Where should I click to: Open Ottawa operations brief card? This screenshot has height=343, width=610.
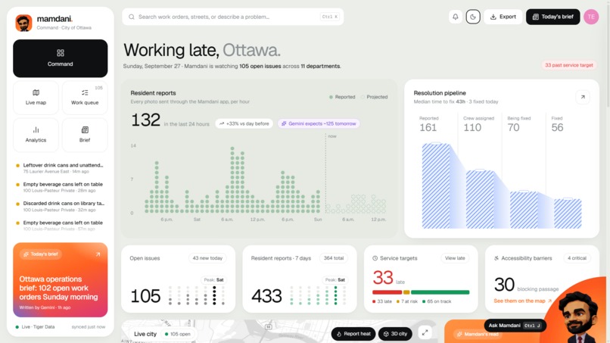pyautogui.click(x=61, y=280)
